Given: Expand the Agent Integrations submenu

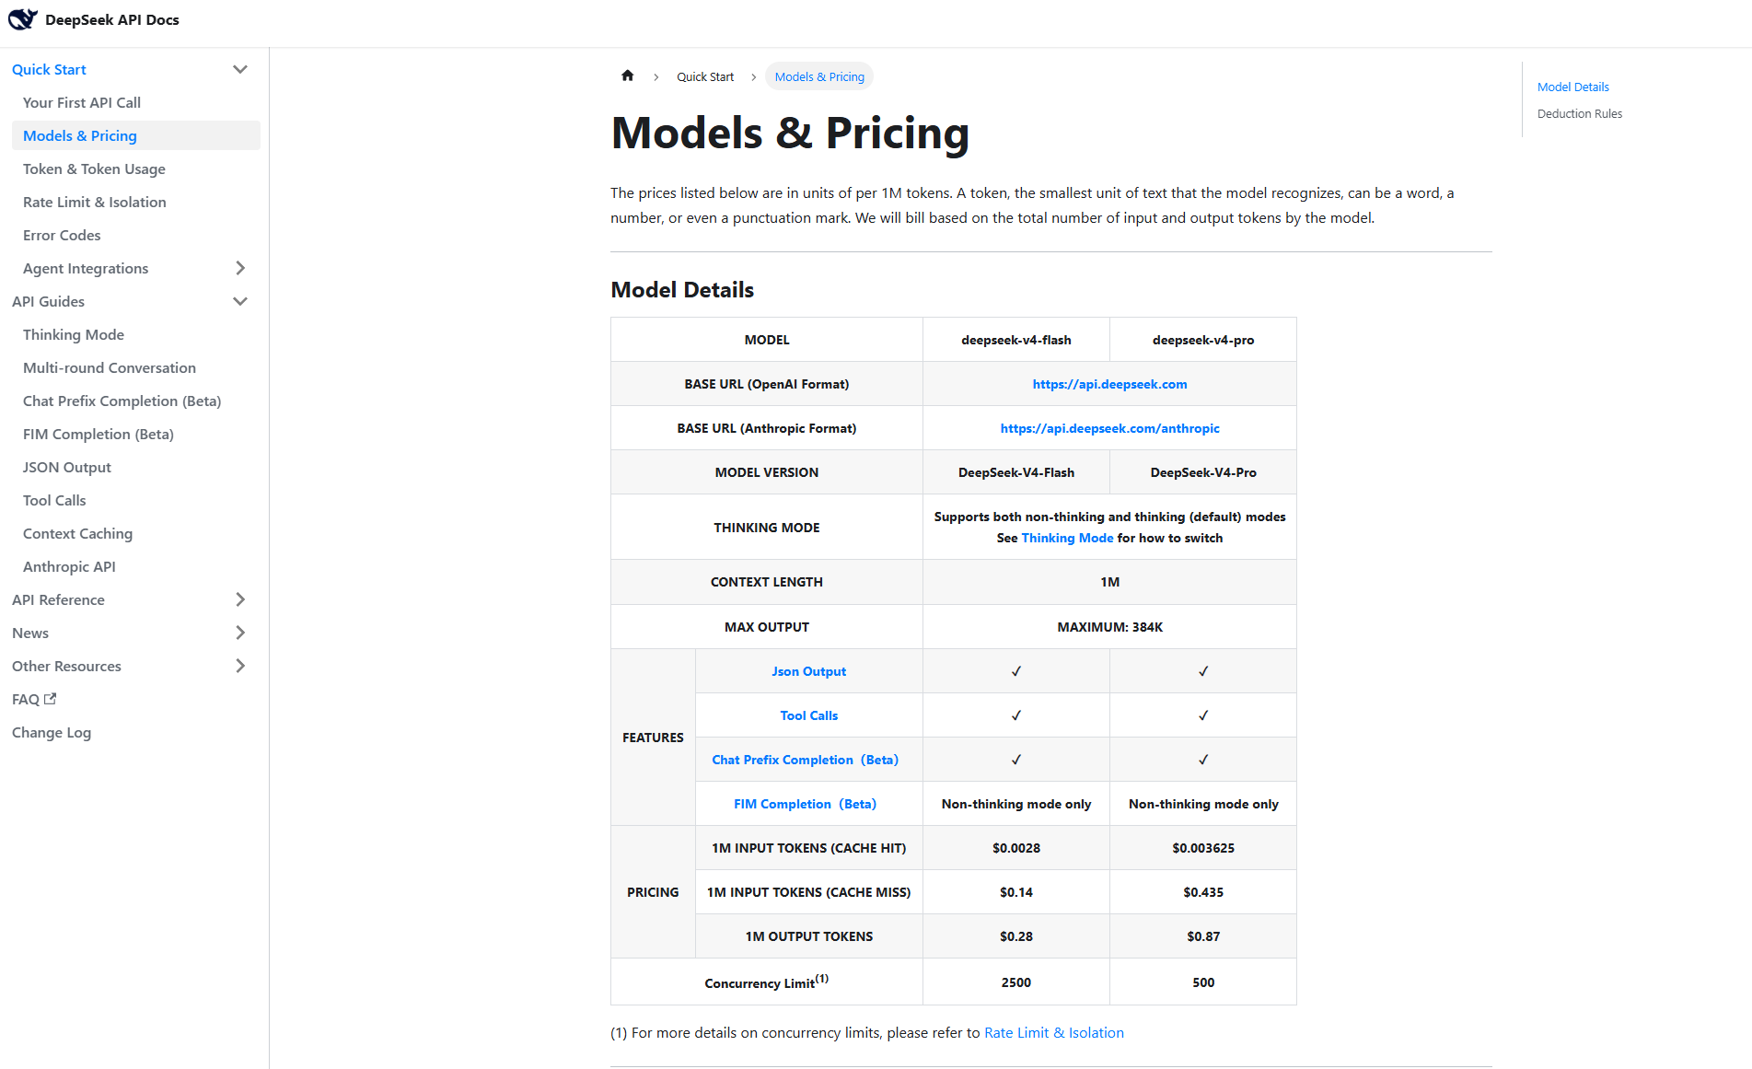Looking at the screenshot, I should point(240,268).
